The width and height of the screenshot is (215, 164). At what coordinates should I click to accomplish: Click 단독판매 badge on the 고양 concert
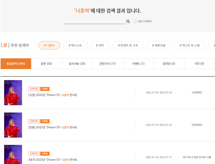(34, 89)
